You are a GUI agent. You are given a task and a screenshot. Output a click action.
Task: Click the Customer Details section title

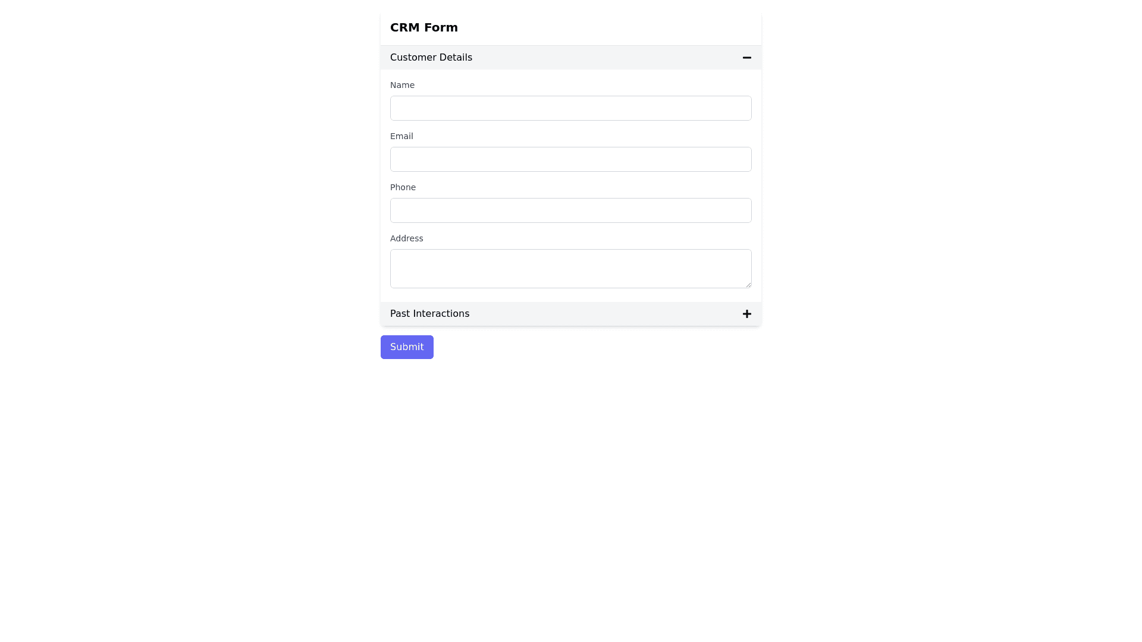[431, 58]
